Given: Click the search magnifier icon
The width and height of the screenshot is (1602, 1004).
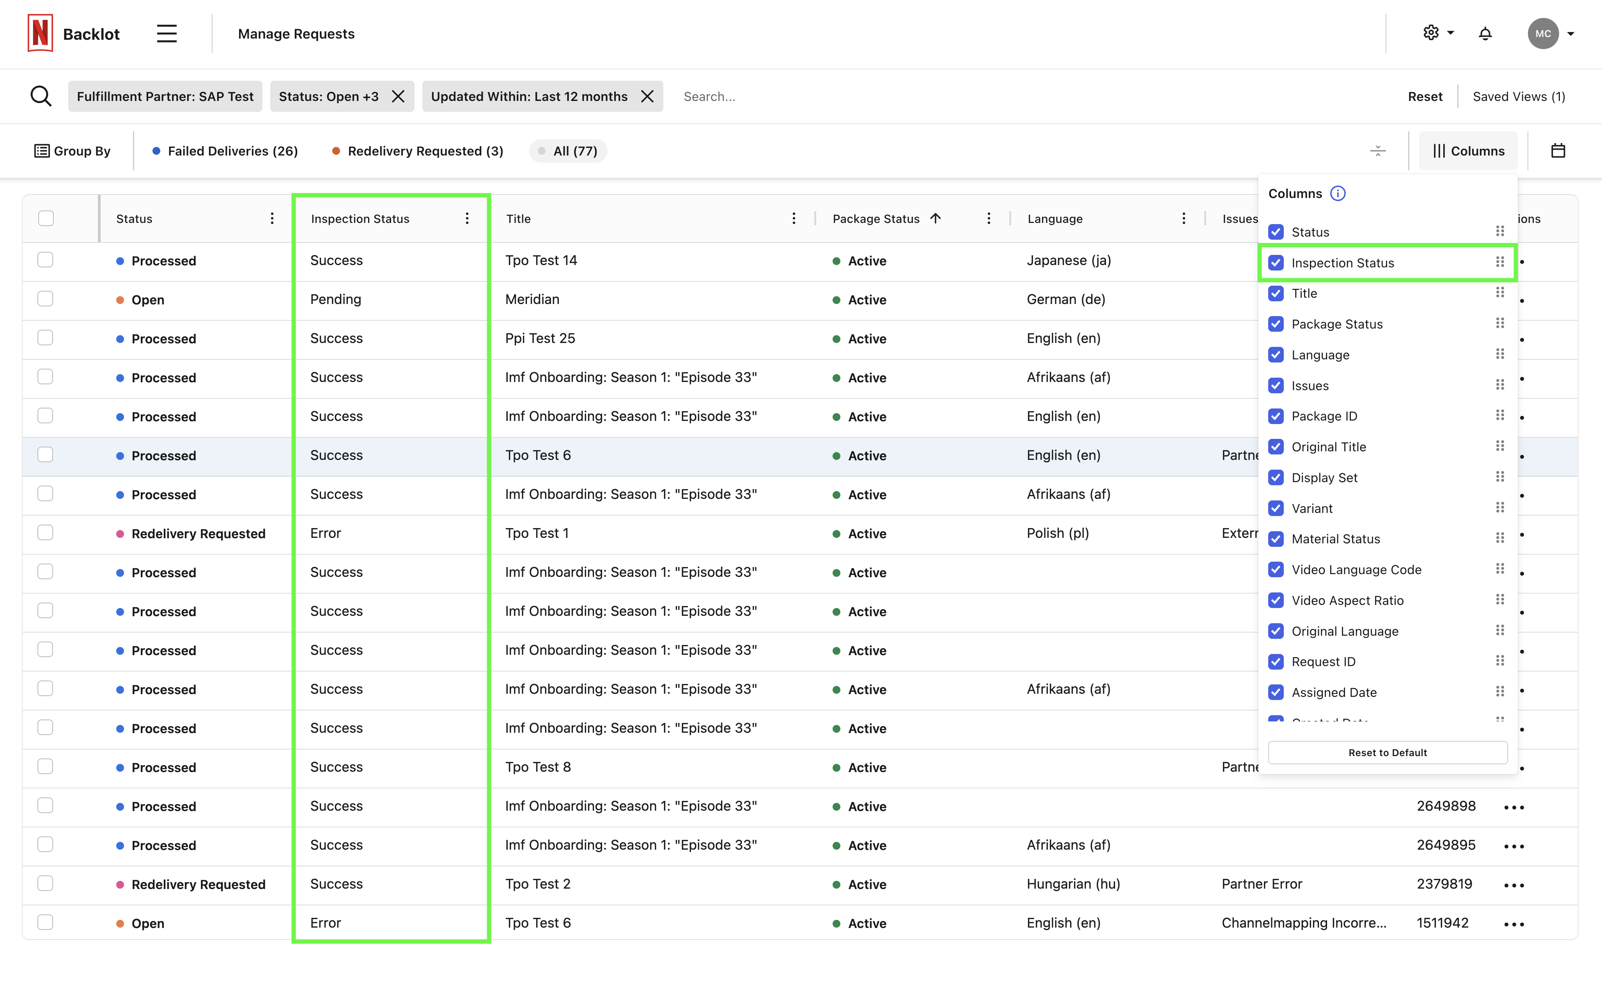Looking at the screenshot, I should pos(41,96).
